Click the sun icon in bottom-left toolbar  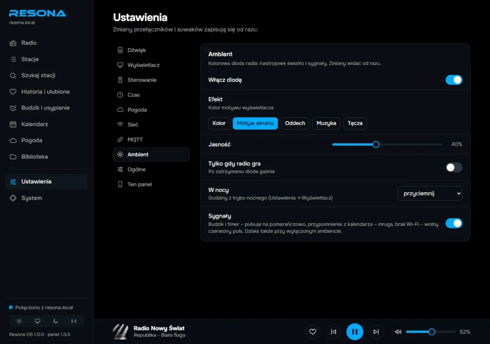pyautogui.click(x=19, y=321)
